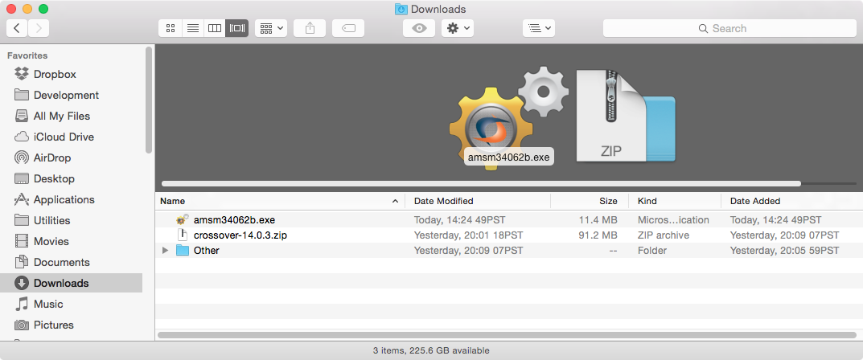The image size is (863, 360).
Task: Click Yesterday, 20:01 18PST modified date
Action: pyautogui.click(x=468, y=235)
